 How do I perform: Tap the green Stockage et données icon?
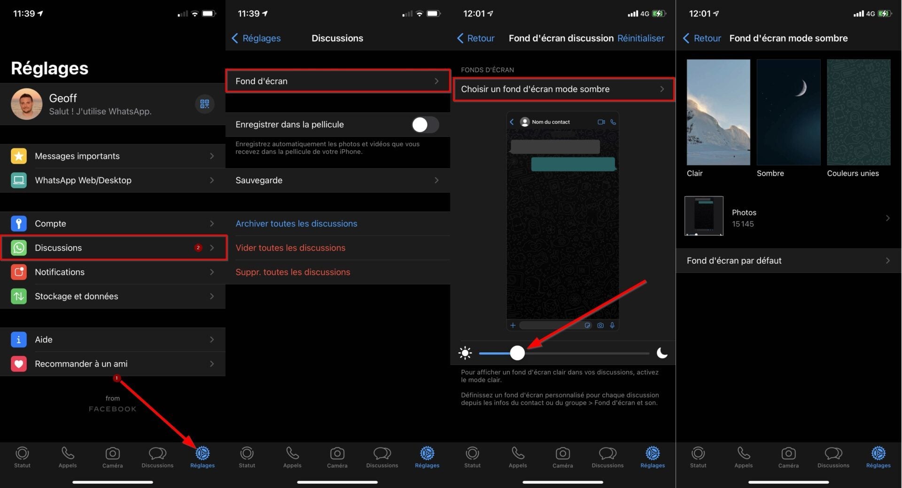[19, 296]
